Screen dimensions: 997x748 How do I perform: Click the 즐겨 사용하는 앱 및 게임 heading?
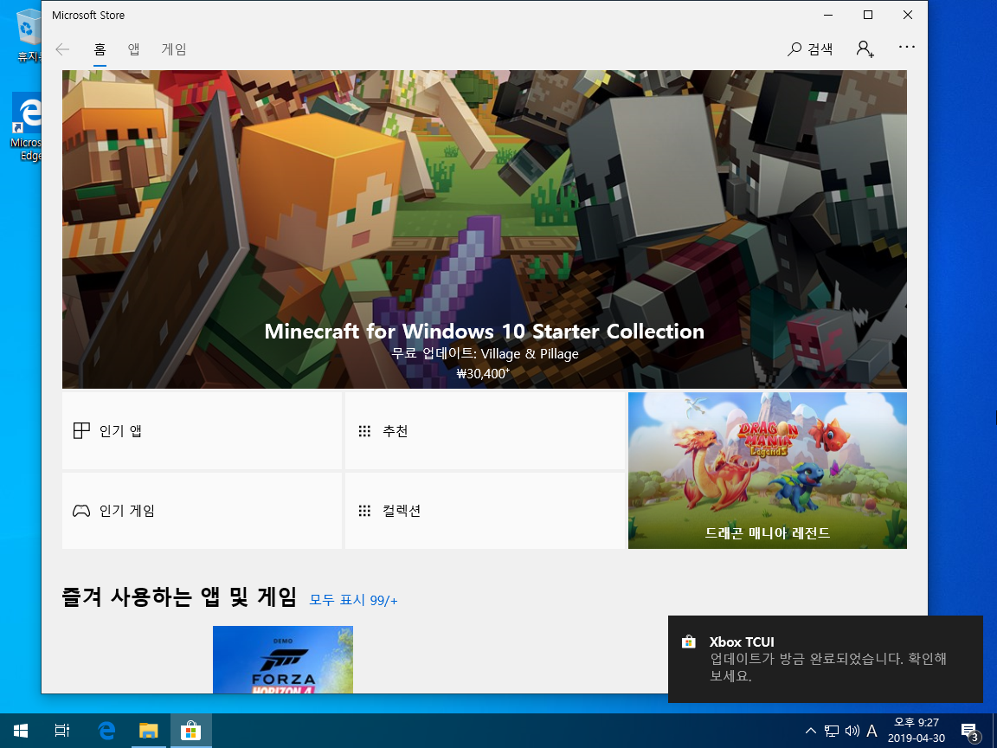pos(179,597)
